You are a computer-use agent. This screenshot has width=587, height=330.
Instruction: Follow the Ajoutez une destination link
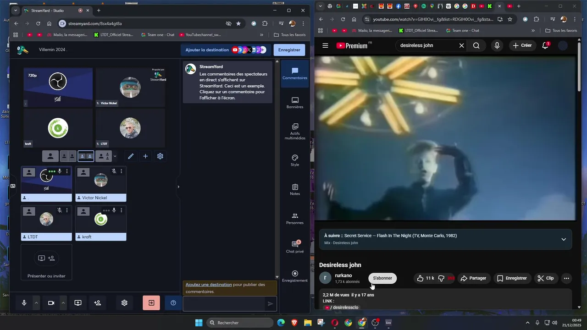pos(209,285)
